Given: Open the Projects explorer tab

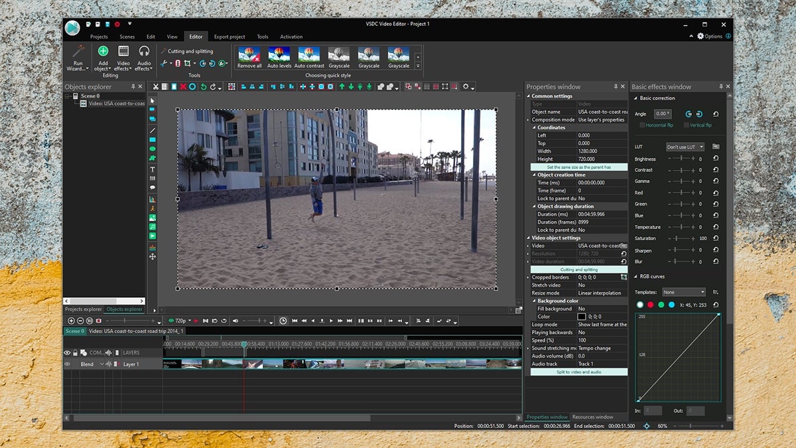Looking at the screenshot, I should pos(83,309).
